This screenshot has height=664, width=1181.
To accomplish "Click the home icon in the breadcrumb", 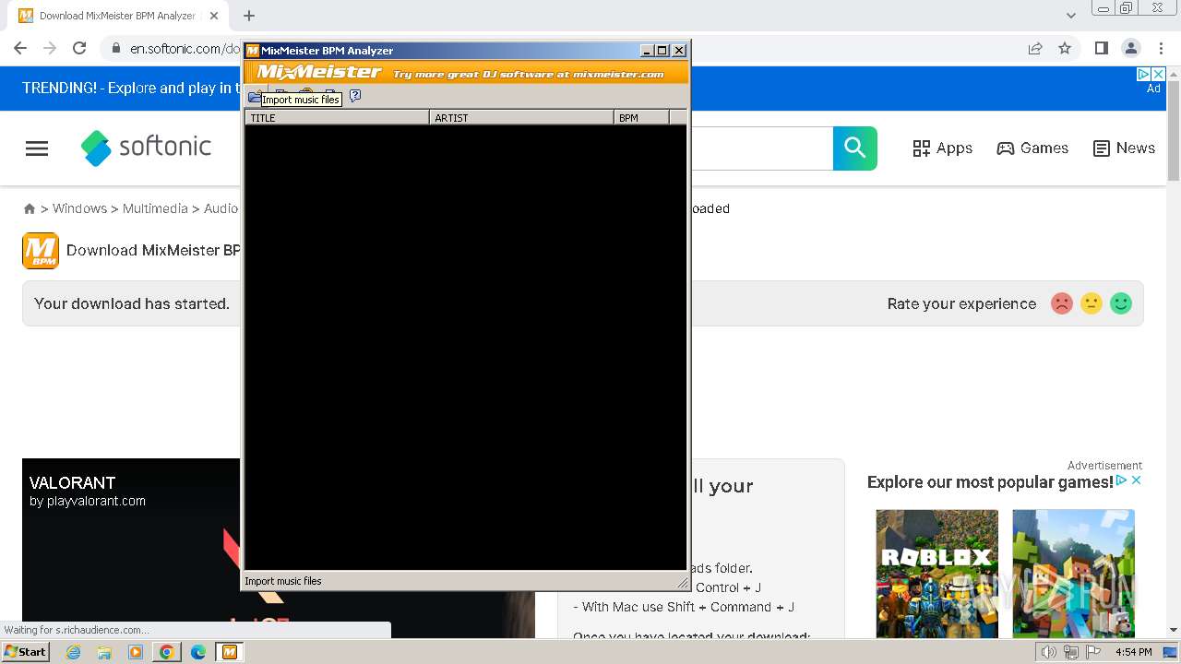I will 30,208.
